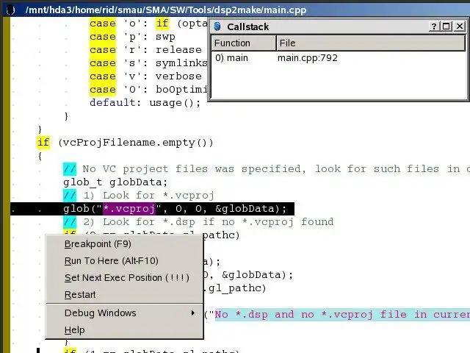Click the main.cpp file path title
This screenshot has width=470, height=353.
coord(166,10)
